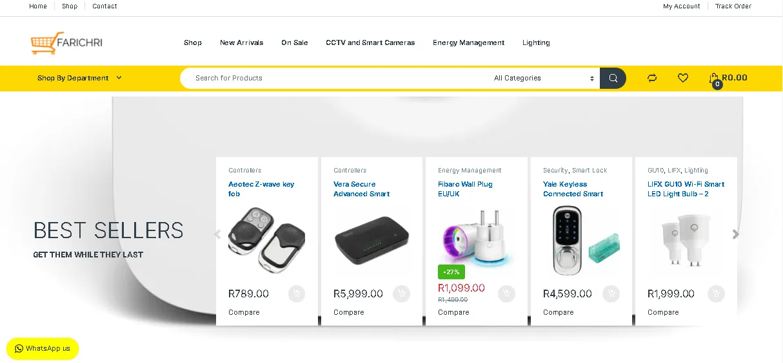Open the wishlist heart icon

coord(683,78)
